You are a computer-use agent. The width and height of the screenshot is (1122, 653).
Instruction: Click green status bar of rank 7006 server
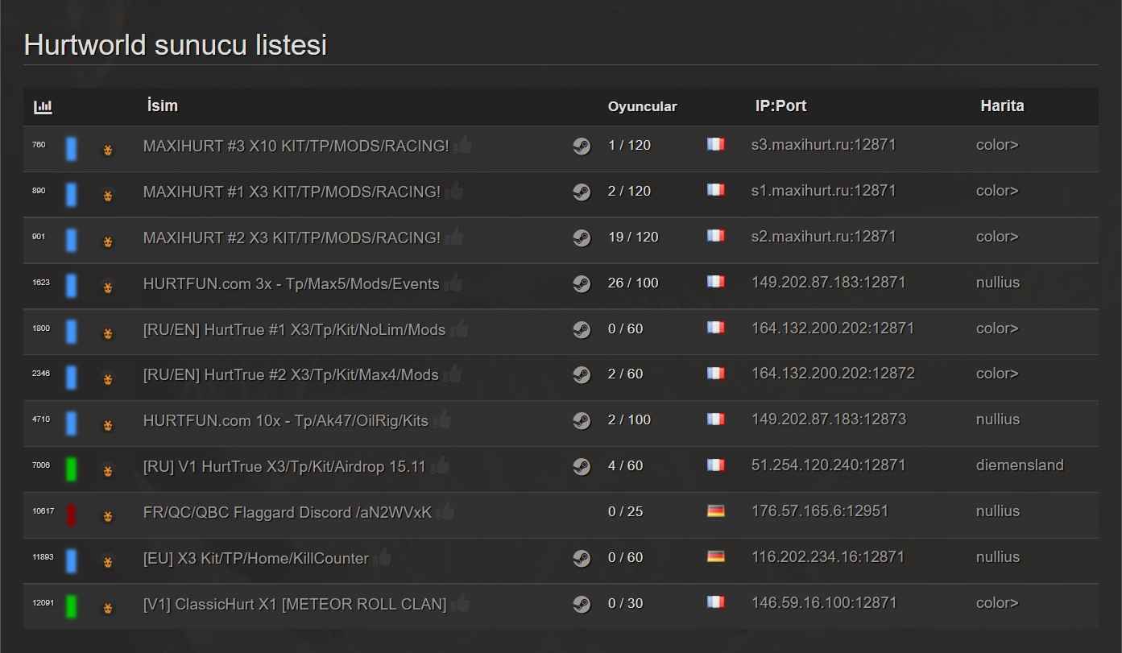71,469
